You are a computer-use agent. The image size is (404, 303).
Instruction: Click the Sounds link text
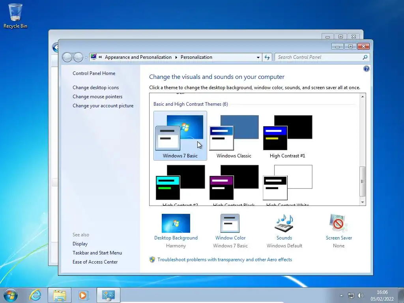(x=284, y=238)
